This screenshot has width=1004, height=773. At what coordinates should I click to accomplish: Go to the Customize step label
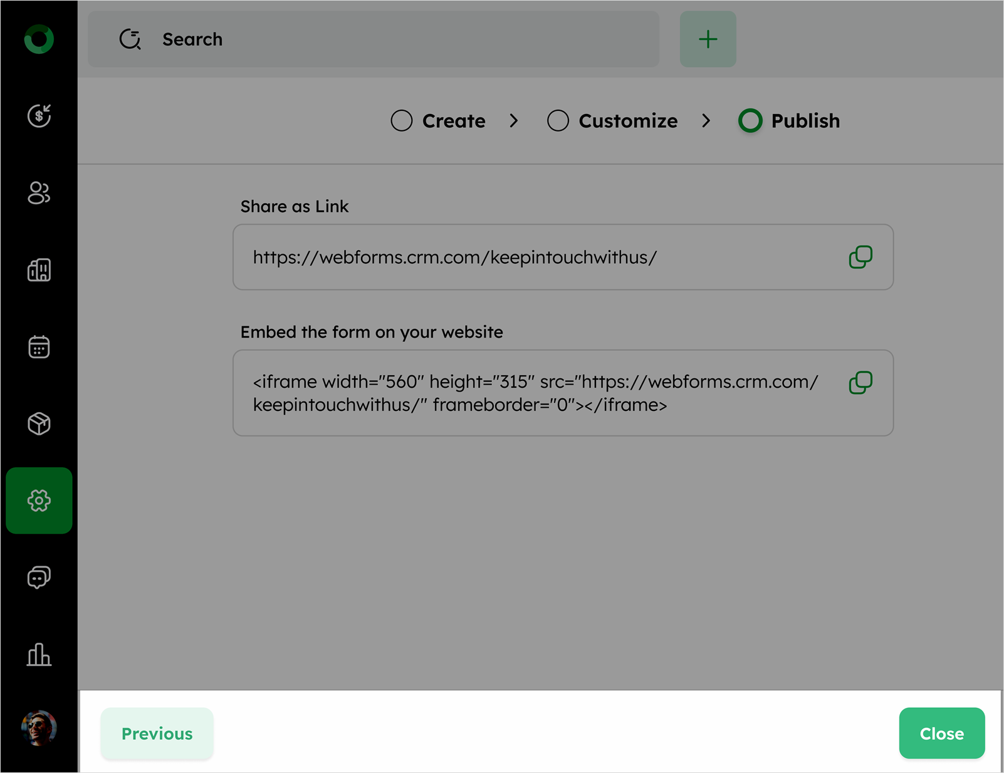628,120
